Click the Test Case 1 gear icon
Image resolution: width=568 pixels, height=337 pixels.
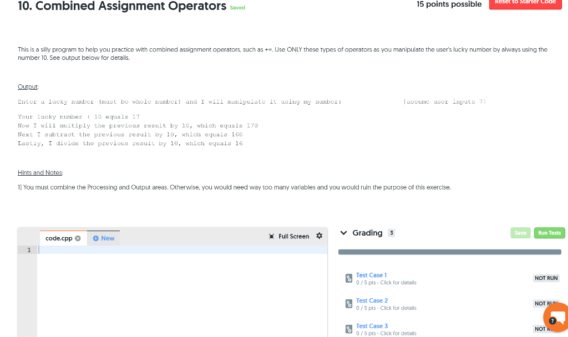click(349, 278)
